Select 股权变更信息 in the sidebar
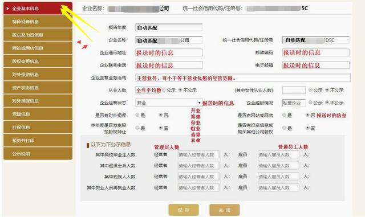Screen dimensions: 365x217 [x=38, y=62]
